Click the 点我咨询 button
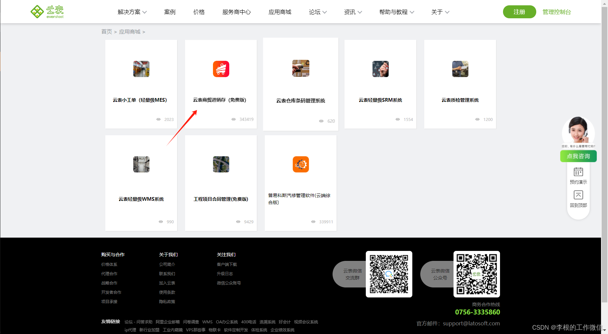 (578, 156)
